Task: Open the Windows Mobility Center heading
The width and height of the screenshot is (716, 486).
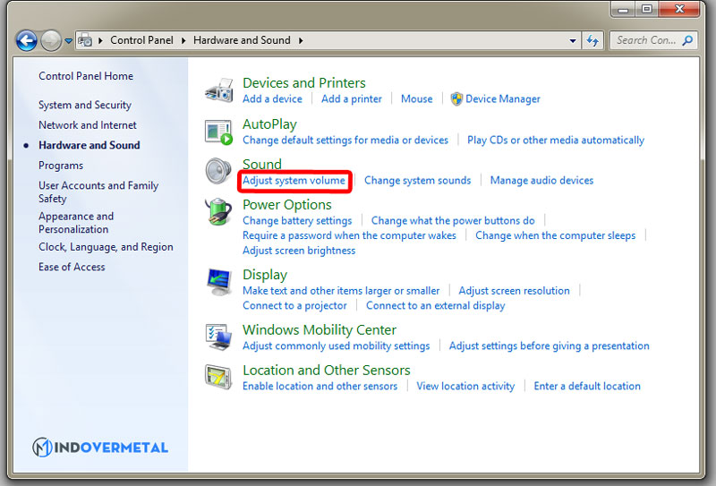Action: 320,329
